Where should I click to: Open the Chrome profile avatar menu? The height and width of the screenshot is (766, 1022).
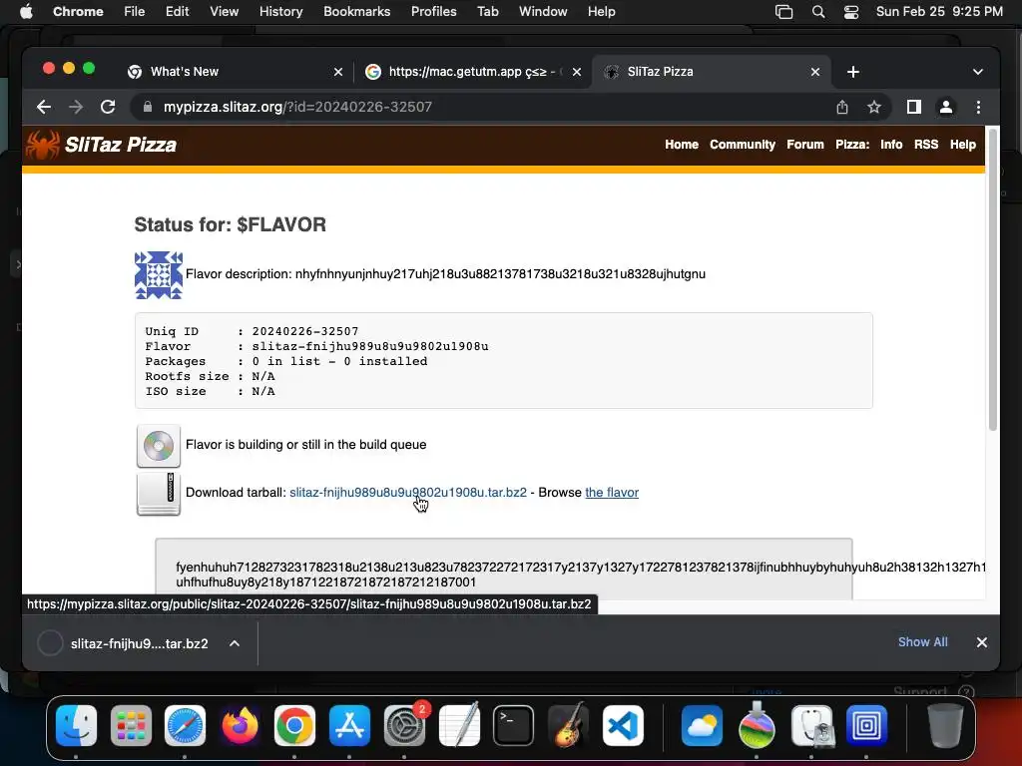(x=946, y=107)
